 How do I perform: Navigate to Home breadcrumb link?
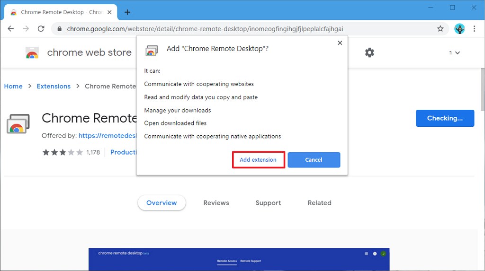point(13,86)
